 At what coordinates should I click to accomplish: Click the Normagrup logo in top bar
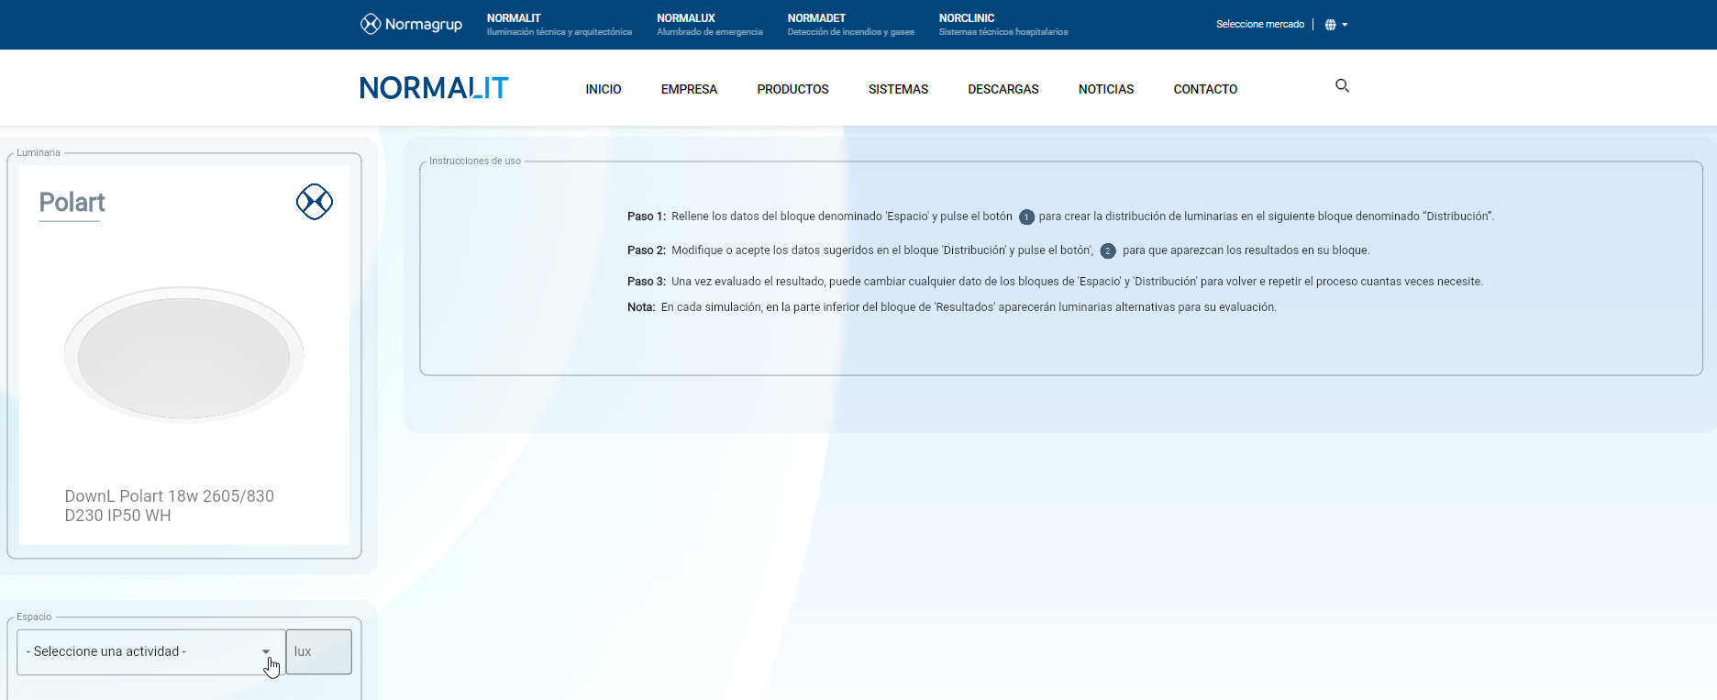click(x=411, y=24)
